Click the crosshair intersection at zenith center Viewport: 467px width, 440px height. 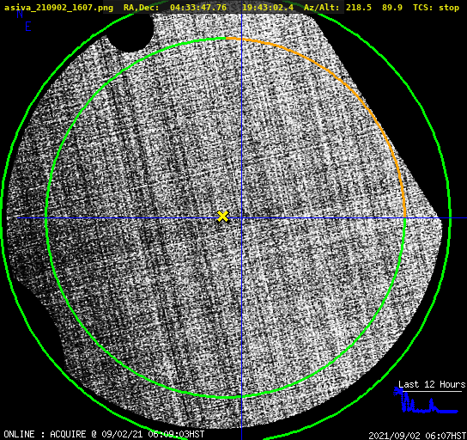coord(241,218)
